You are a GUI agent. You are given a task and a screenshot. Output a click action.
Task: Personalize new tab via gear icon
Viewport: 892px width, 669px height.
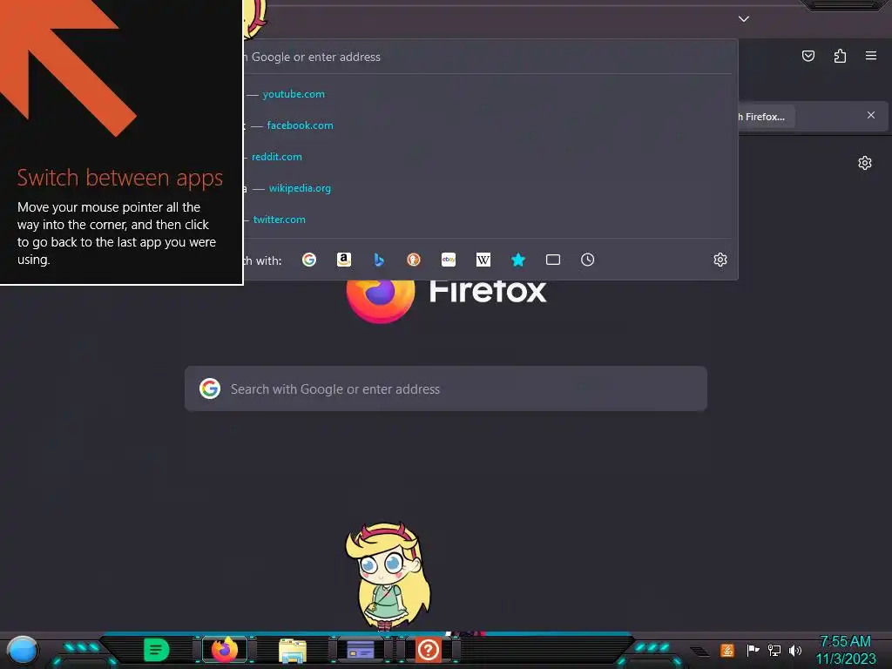(x=865, y=163)
